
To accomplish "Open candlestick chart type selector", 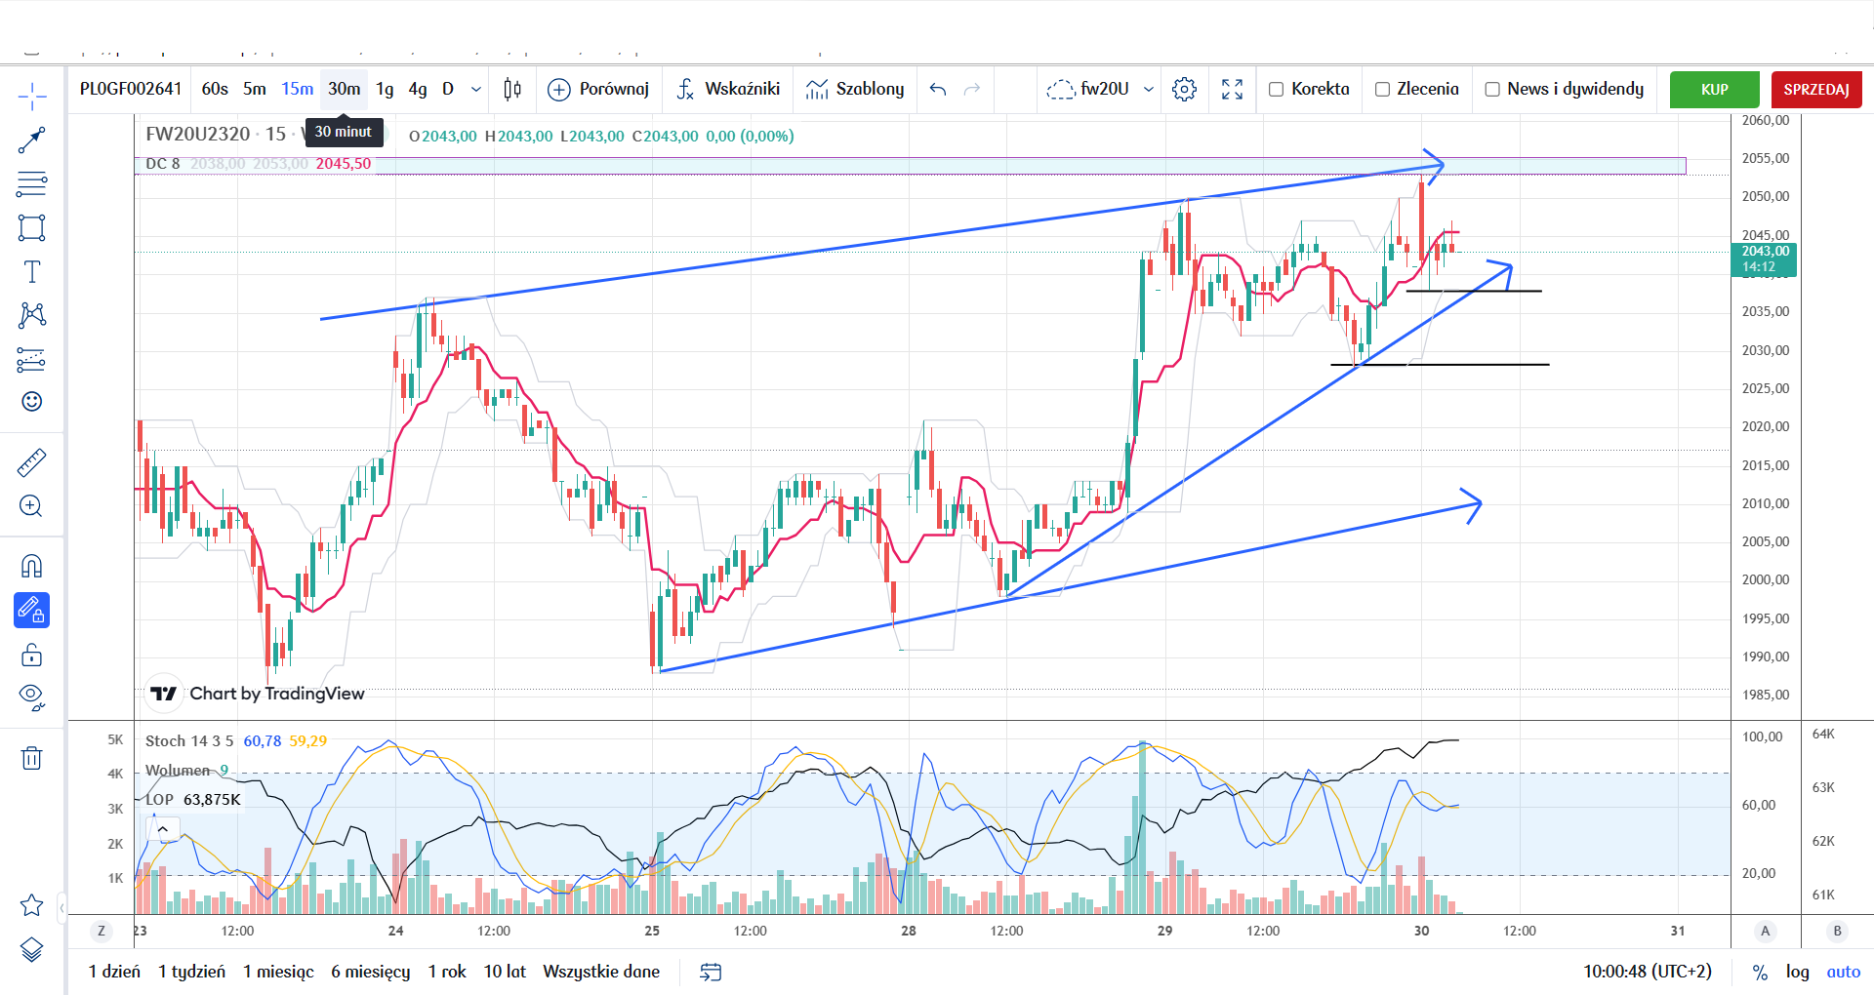I will [511, 90].
